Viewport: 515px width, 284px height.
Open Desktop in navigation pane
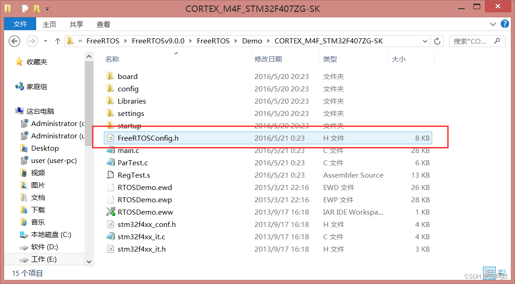click(45, 148)
